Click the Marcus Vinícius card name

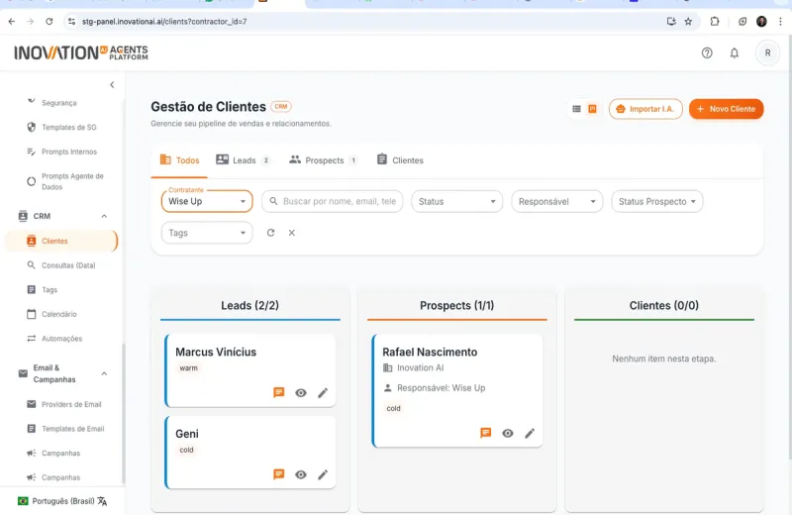pyautogui.click(x=216, y=352)
